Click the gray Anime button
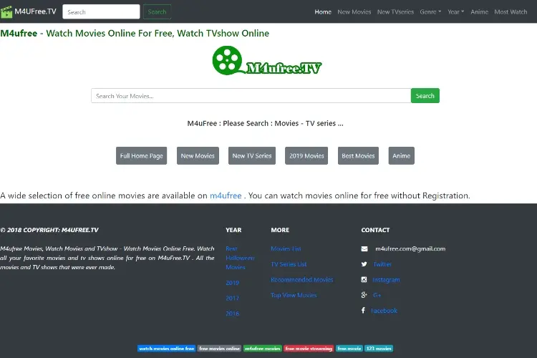Image resolution: width=537 pixels, height=358 pixels. (402, 155)
